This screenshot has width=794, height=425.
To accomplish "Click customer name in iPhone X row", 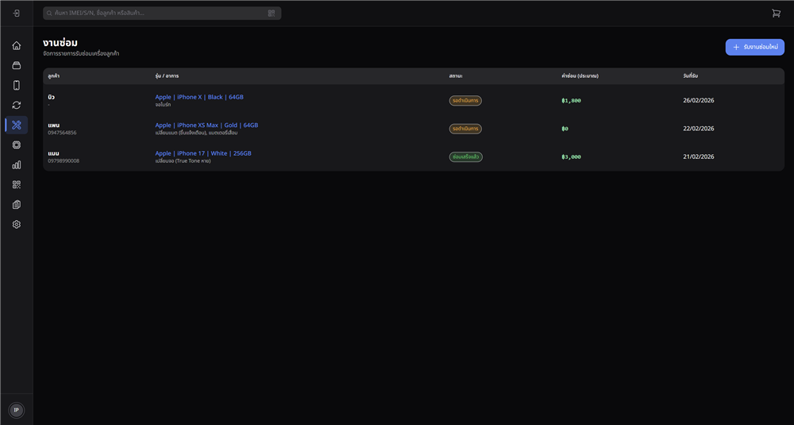I will coord(51,97).
